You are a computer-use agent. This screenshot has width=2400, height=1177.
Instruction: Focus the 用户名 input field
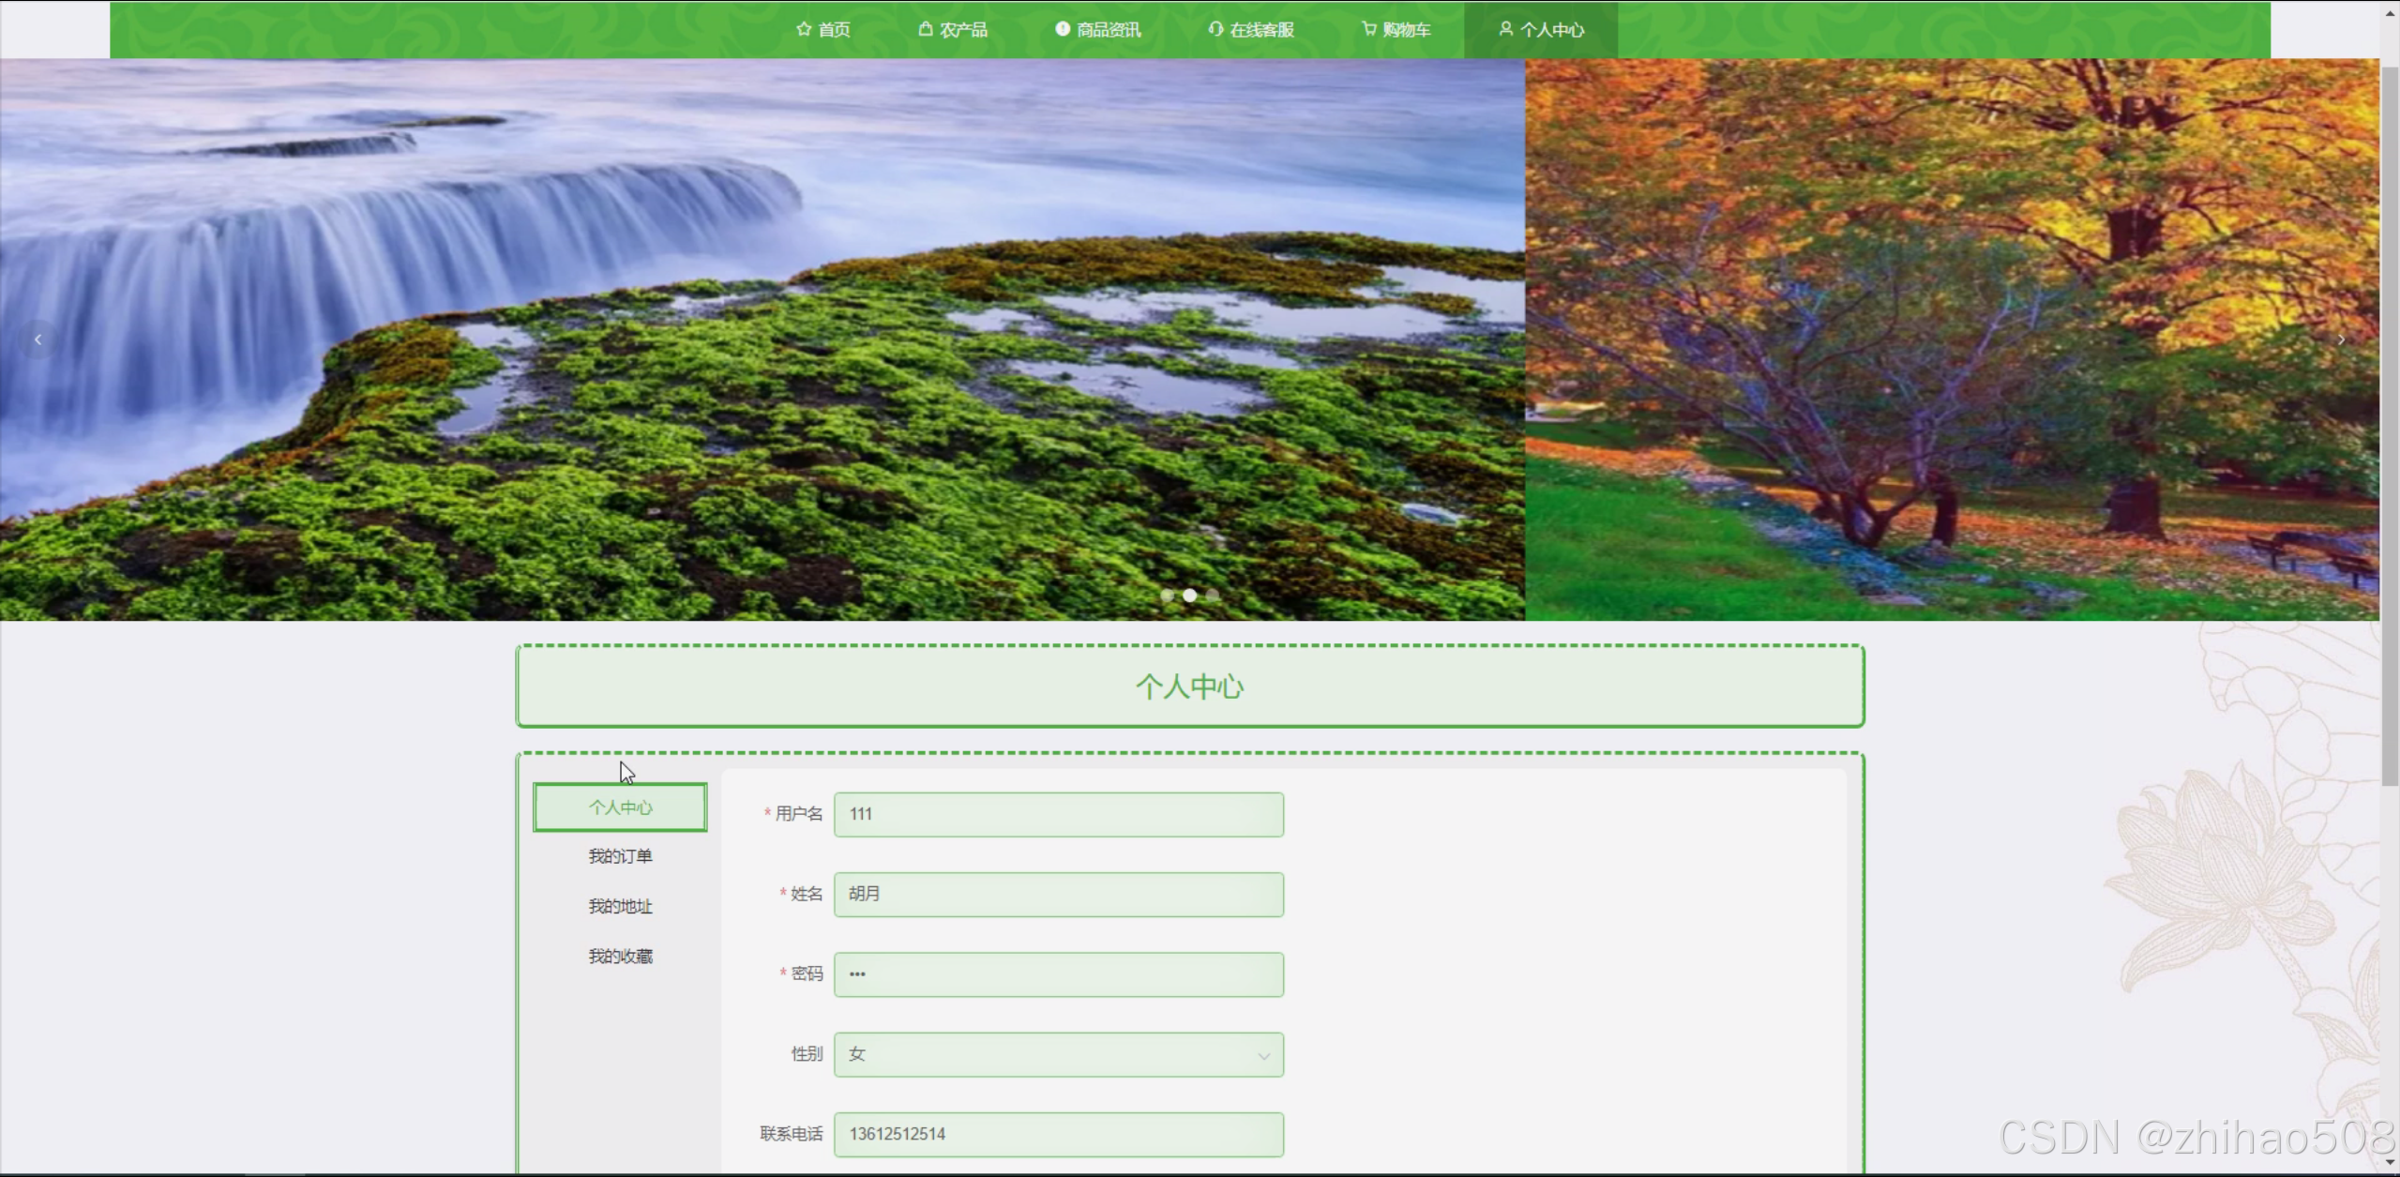1059,814
